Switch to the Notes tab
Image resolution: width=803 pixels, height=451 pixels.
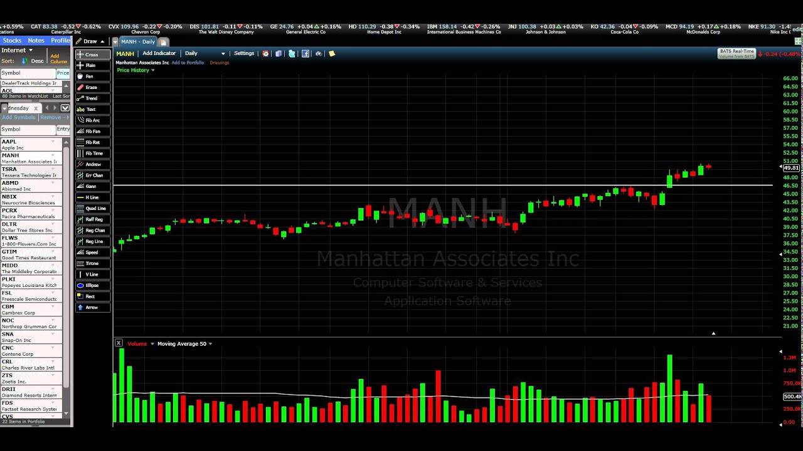[36, 40]
